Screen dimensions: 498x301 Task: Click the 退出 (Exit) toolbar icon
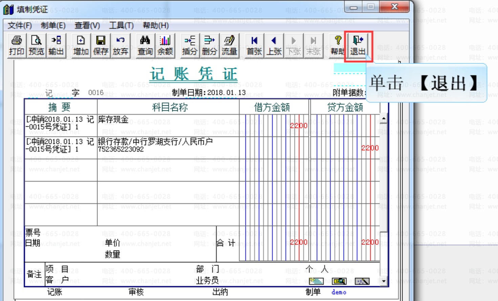coord(358,45)
